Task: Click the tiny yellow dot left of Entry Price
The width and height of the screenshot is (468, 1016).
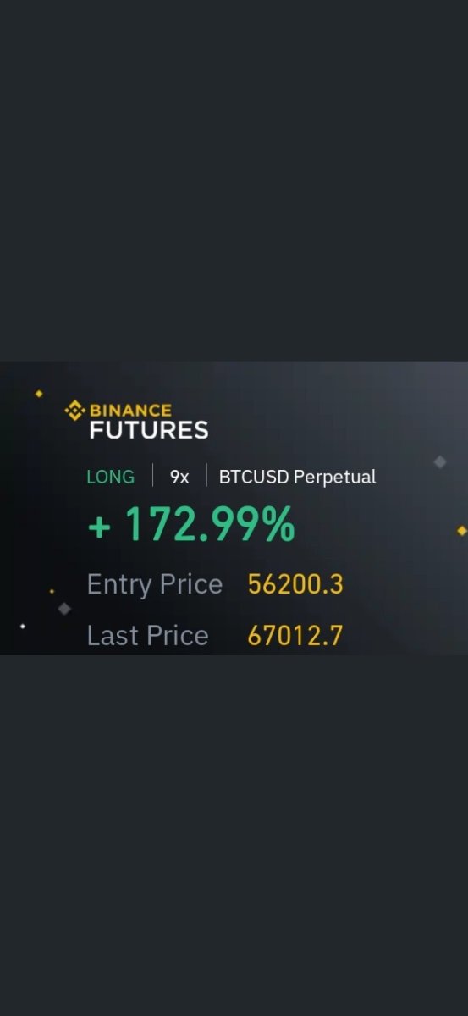Action: [52, 591]
